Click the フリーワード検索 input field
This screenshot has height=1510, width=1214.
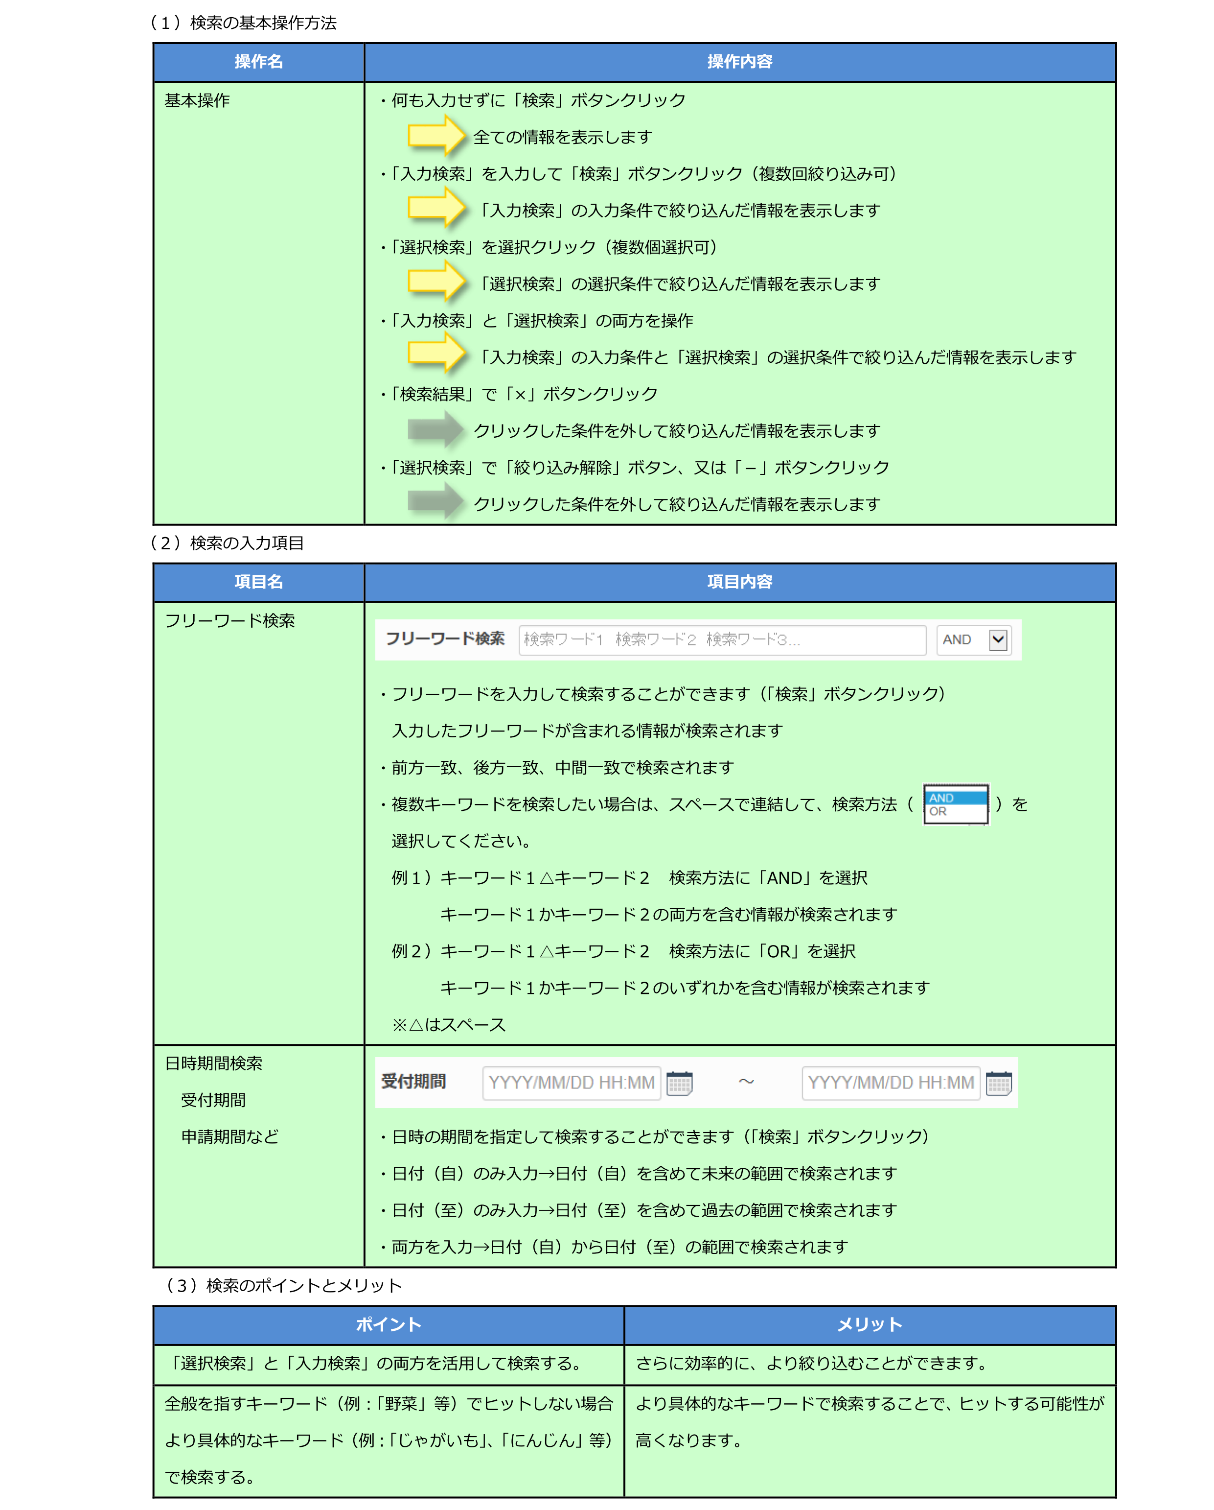722,639
